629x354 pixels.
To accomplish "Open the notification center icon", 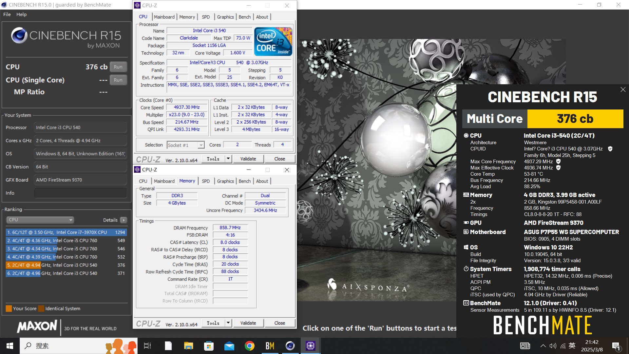I will point(616,346).
